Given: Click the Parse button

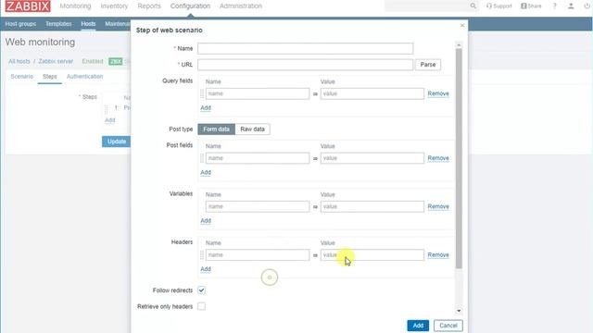Looking at the screenshot, I should click(x=428, y=65).
